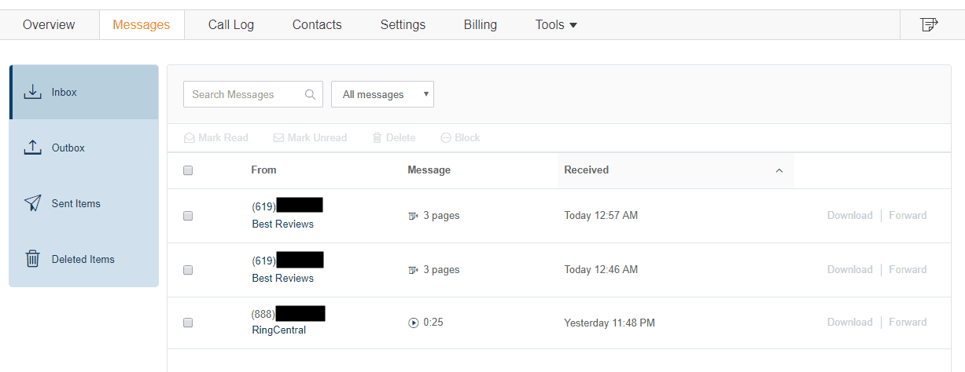The width and height of the screenshot is (965, 372).
Task: Click the Mark Read button
Action: point(216,137)
